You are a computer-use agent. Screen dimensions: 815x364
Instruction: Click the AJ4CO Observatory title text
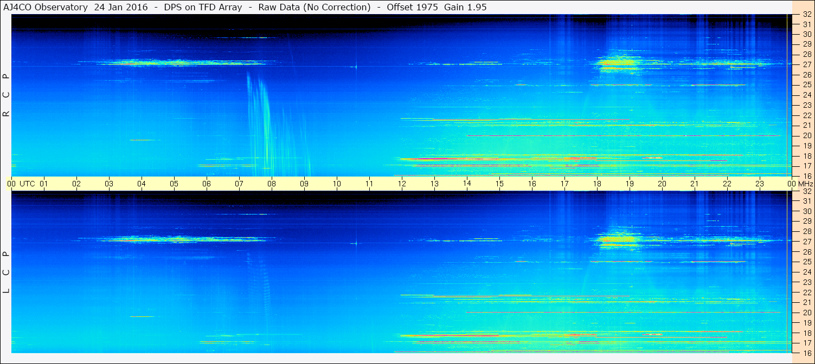46,8
